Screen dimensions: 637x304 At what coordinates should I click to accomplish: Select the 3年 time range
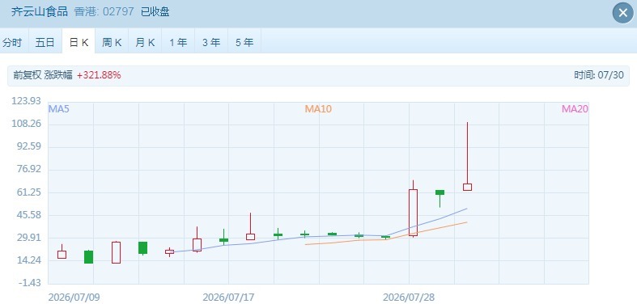[x=211, y=42]
